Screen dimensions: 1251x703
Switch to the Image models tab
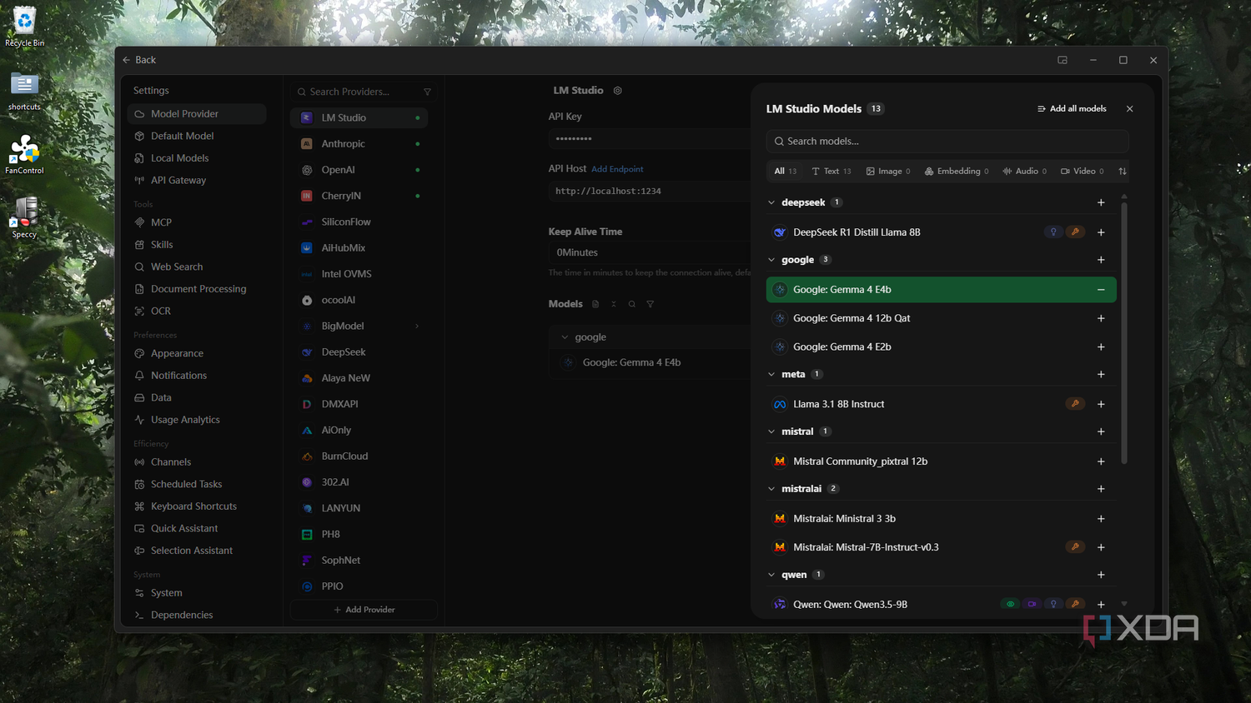tap(888, 172)
